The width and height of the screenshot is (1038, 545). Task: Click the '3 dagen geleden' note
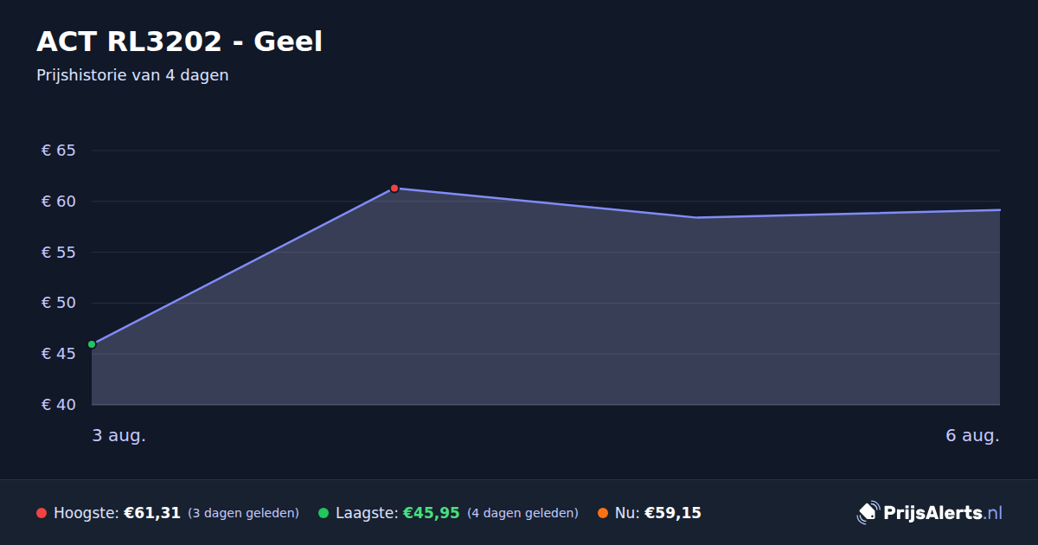click(243, 513)
